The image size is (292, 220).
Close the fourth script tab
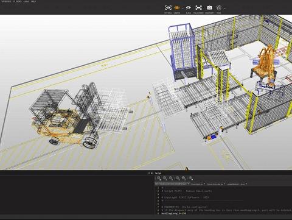point(246,184)
